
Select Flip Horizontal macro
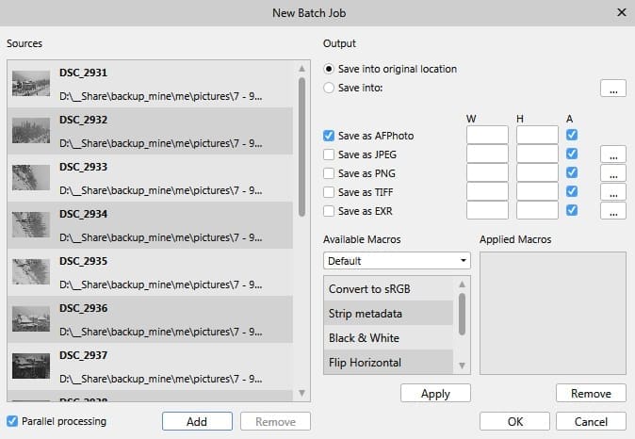[388, 362]
